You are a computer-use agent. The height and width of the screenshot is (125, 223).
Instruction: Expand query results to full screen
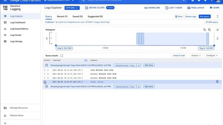click(x=62, y=56)
